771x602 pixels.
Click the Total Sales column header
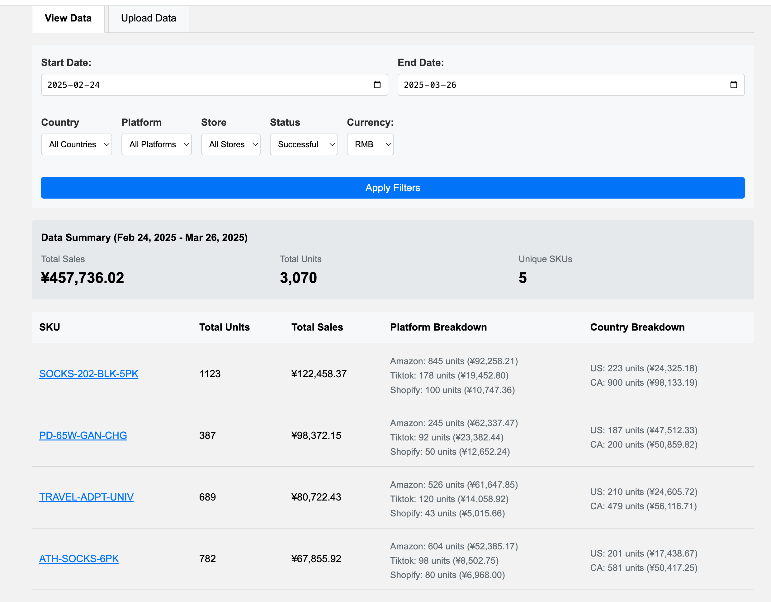click(x=317, y=327)
